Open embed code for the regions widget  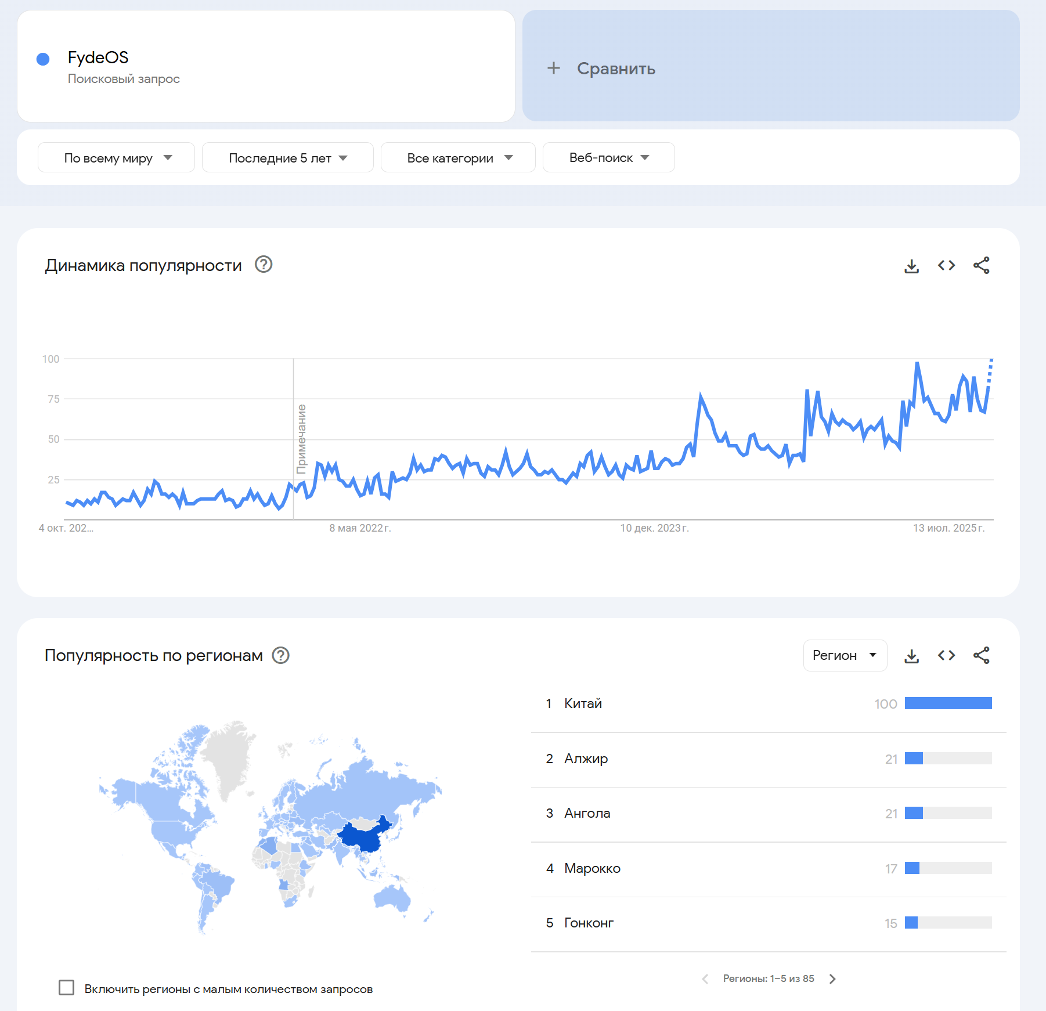click(946, 656)
